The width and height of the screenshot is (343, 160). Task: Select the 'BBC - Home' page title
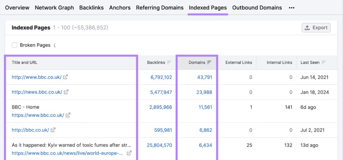click(26, 107)
